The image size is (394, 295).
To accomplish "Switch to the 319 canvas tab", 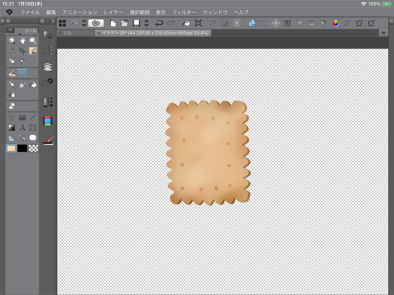I will pos(76,33).
